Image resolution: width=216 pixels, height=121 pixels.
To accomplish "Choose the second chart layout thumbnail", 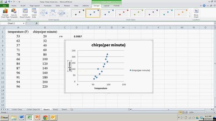I will point(53,13).
